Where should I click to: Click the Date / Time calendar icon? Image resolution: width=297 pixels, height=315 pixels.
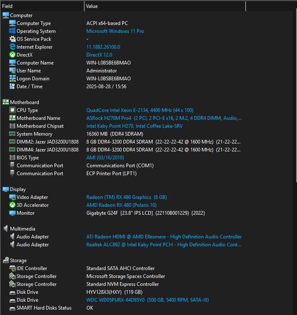point(12,86)
